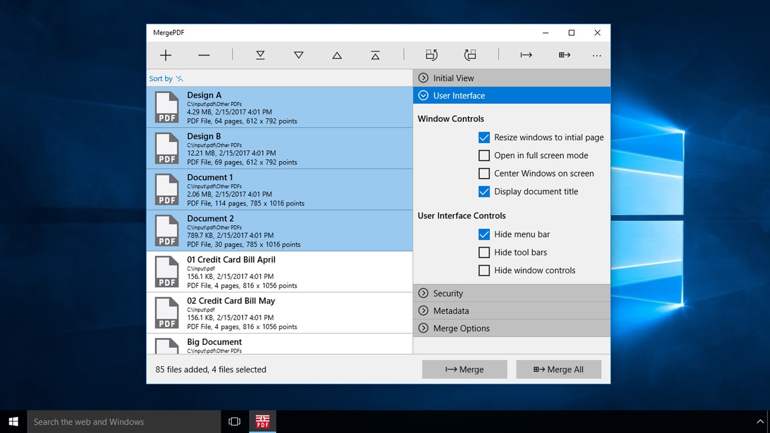The width and height of the screenshot is (770, 433).
Task: Rotate selected pages left on the toolbar
Action: [x=432, y=54]
